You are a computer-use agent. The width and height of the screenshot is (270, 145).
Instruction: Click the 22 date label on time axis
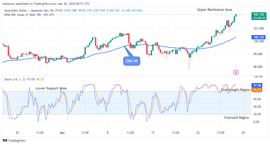(x=198, y=133)
